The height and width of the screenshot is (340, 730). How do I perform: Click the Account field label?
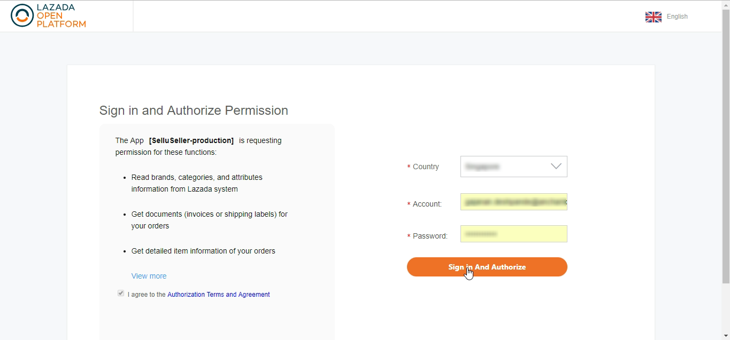pyautogui.click(x=427, y=204)
